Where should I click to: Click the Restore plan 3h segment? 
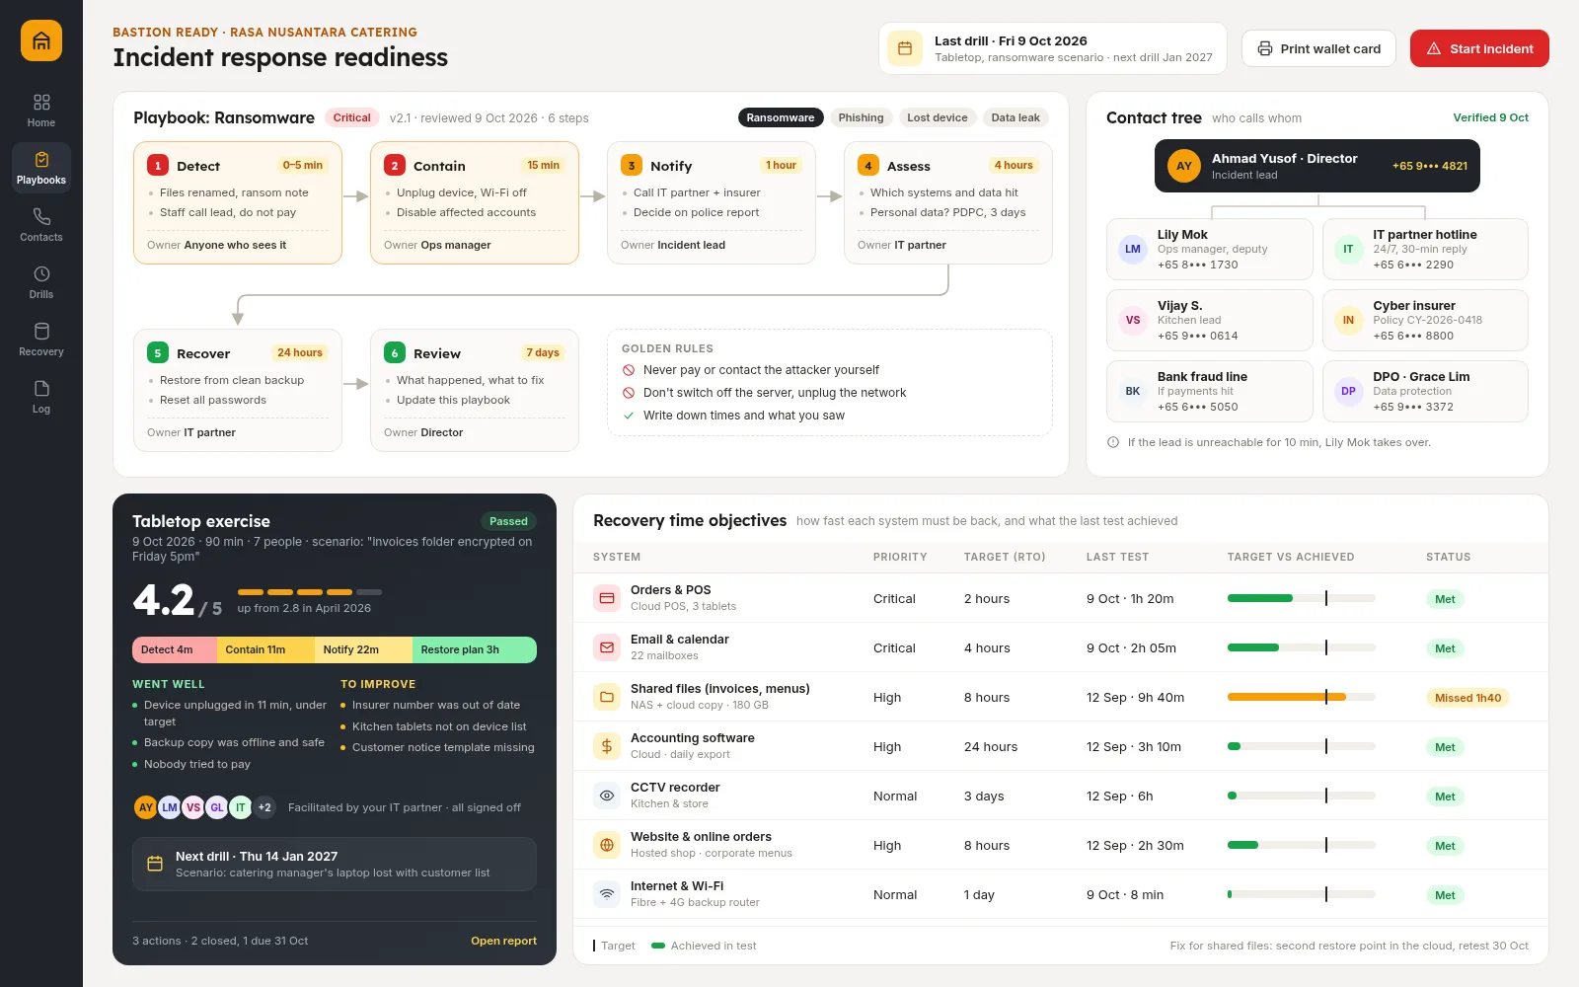point(475,649)
